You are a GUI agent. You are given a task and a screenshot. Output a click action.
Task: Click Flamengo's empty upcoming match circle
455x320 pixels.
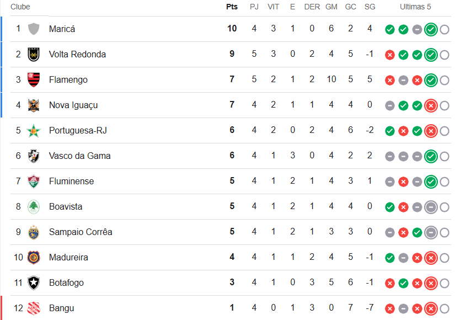click(x=445, y=80)
